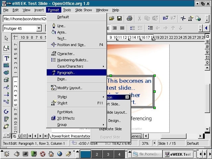Click the Zoom tool icon
212x159 pixels.
6,48
